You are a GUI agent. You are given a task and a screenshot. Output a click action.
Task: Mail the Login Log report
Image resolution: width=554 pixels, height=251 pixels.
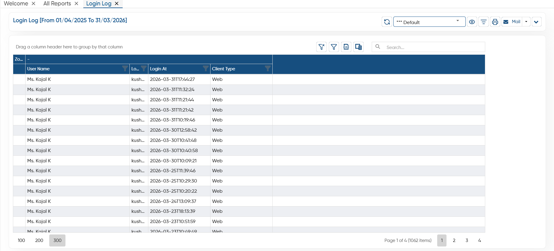click(x=512, y=22)
